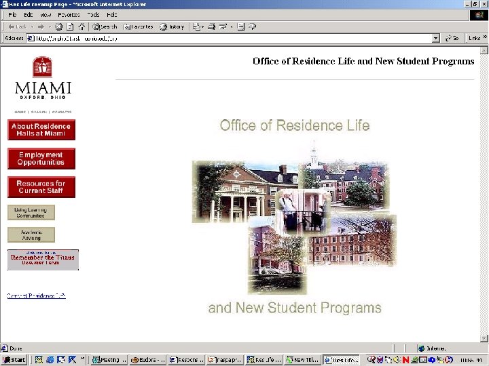Expand the quick launch chevron
Viewport: 489px width, 366px height.
(82, 359)
